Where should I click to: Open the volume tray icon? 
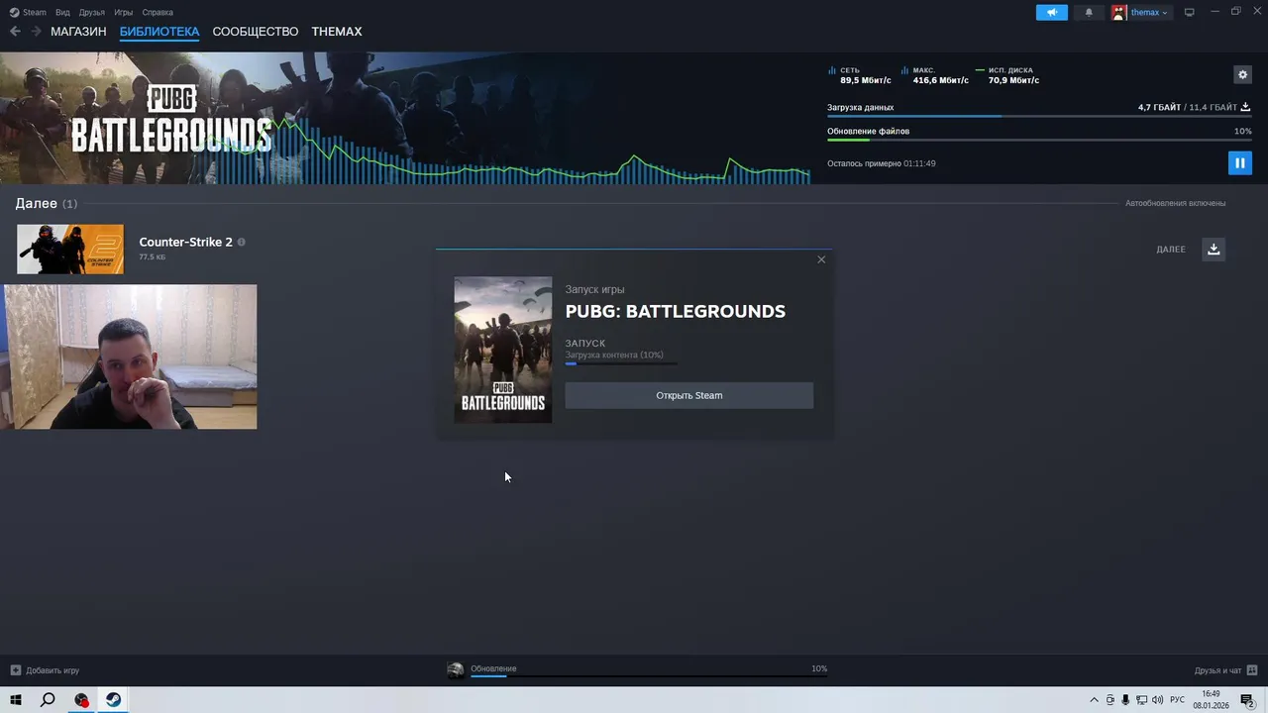[x=1158, y=700]
